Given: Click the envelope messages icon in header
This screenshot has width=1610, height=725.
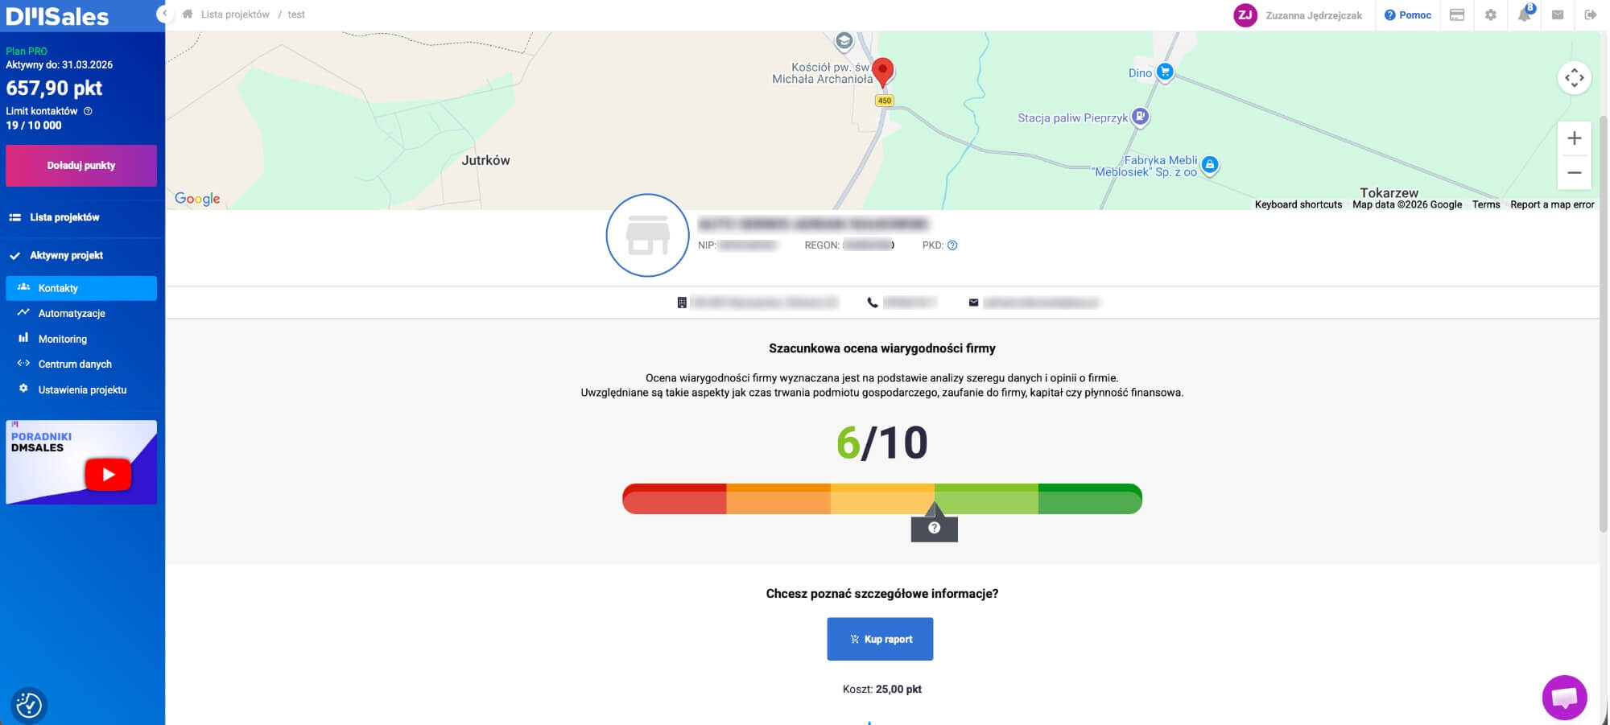Looking at the screenshot, I should click(1558, 14).
